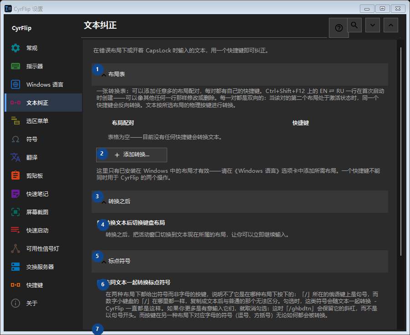Collapse the 布局表 section
410x335 pixels.
tap(240, 74)
